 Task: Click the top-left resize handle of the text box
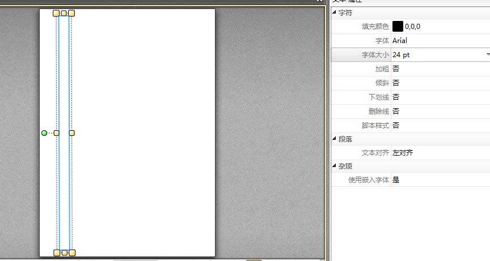pos(56,13)
